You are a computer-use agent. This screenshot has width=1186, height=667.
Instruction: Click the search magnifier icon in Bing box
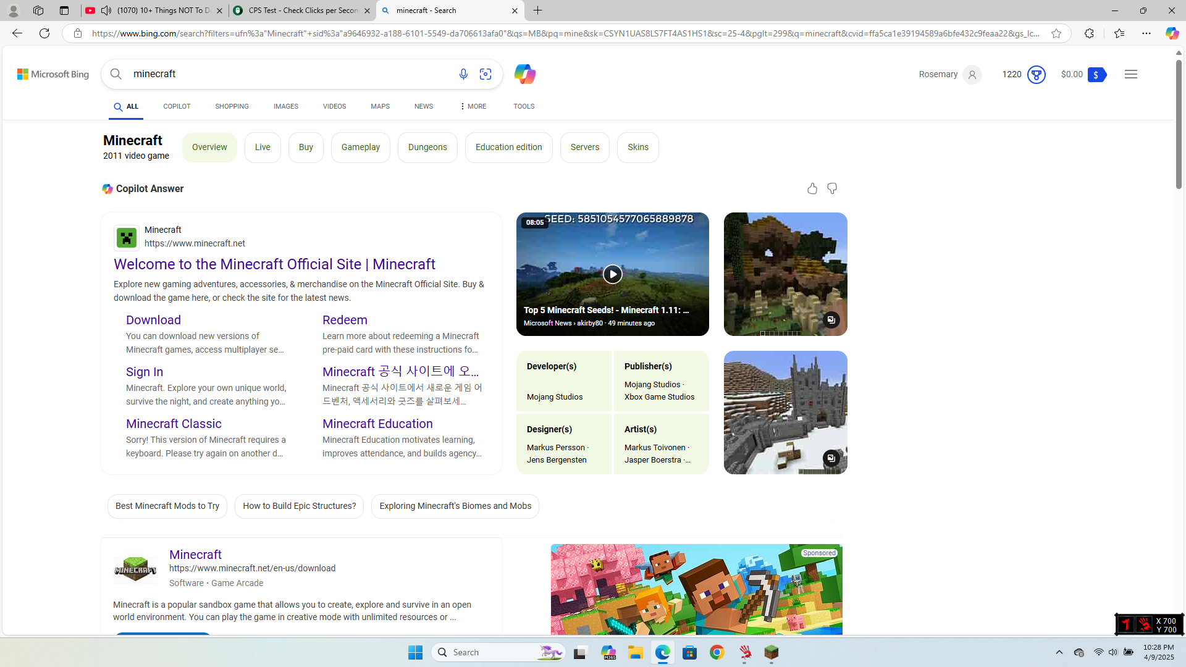pyautogui.click(x=116, y=74)
